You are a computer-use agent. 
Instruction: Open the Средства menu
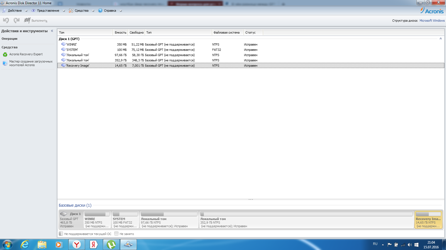(x=81, y=11)
